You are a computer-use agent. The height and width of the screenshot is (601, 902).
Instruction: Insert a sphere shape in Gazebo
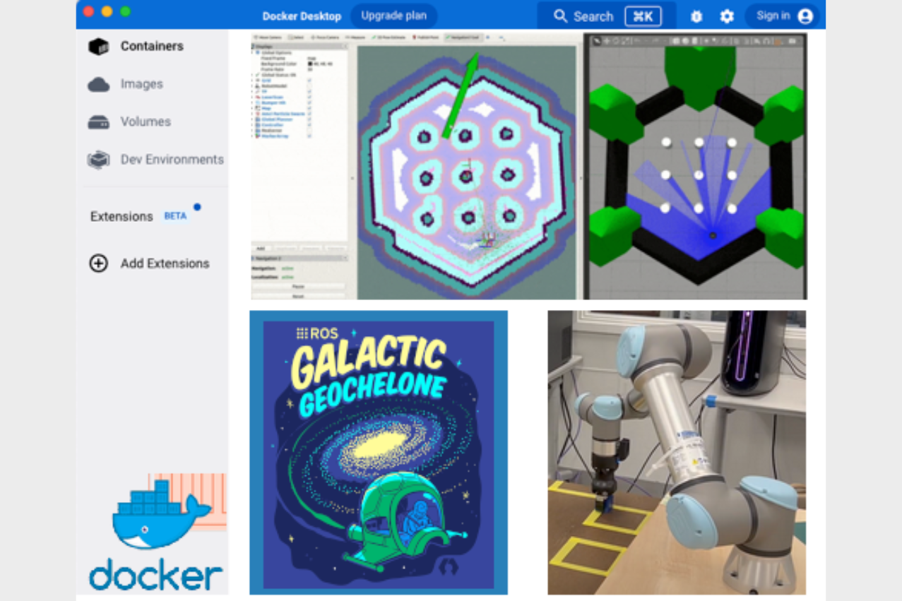click(x=685, y=41)
